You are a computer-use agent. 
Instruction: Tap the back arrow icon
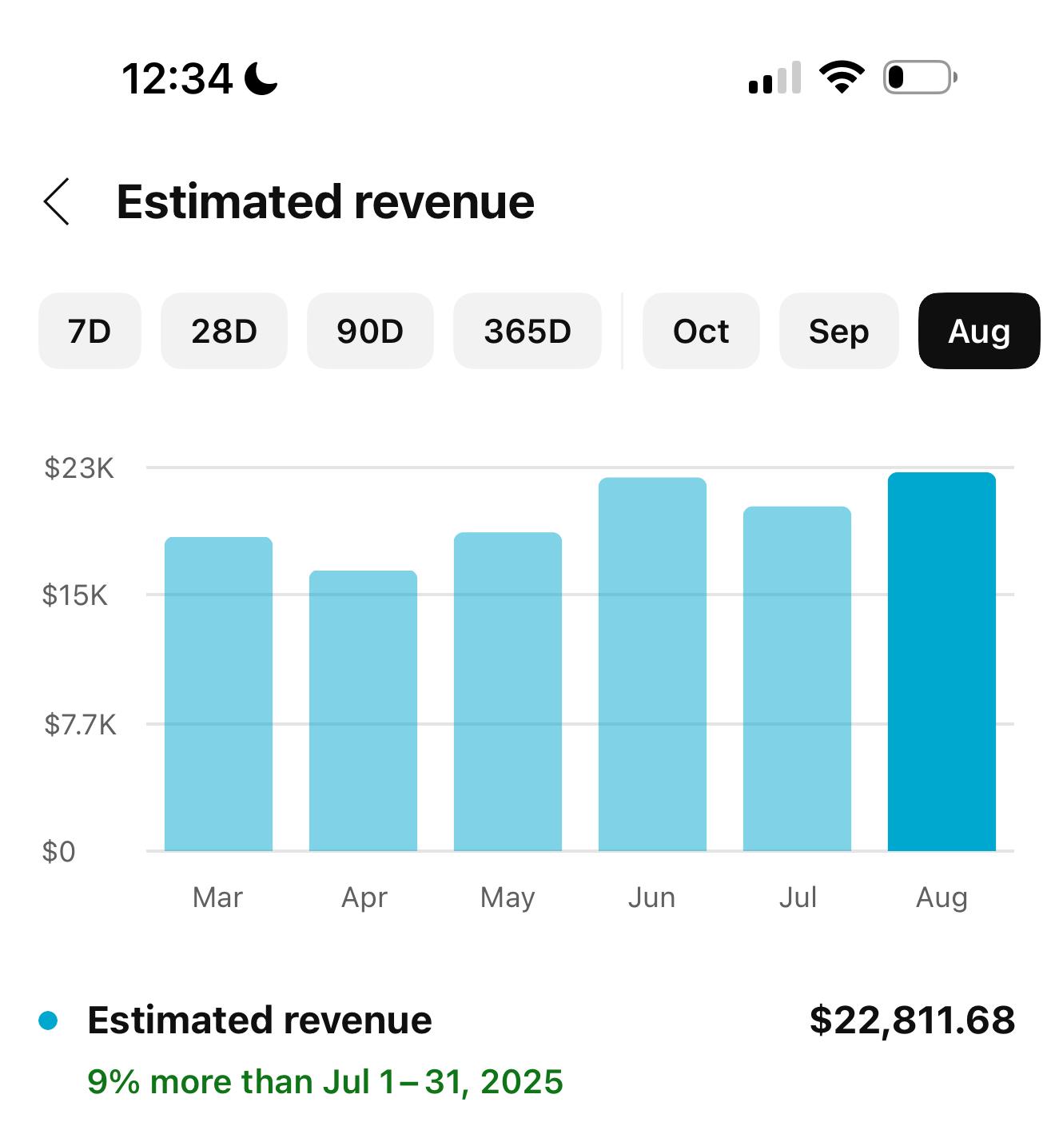tap(57, 201)
